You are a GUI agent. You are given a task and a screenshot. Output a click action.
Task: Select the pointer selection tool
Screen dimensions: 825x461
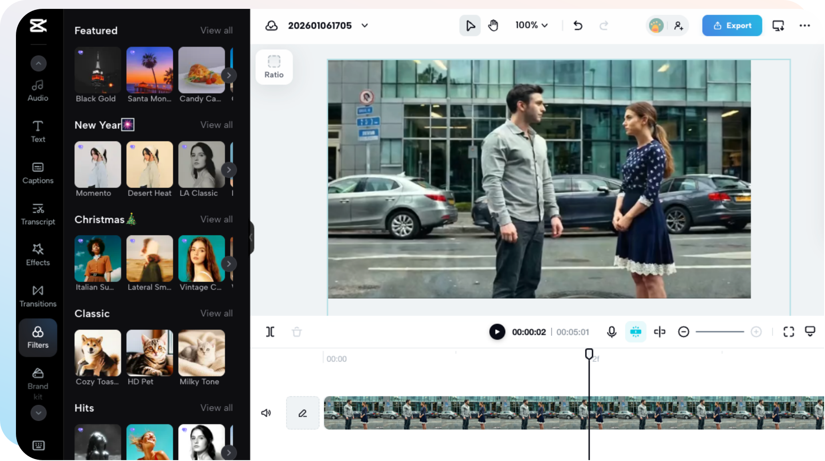click(x=470, y=26)
